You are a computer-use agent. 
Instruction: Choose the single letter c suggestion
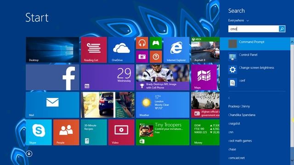click(x=229, y=98)
